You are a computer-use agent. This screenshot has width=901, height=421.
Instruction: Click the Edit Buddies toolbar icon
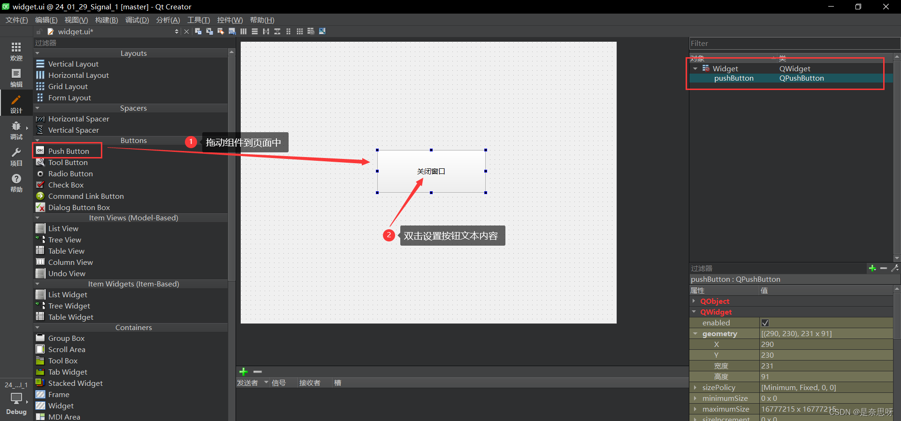click(x=221, y=31)
